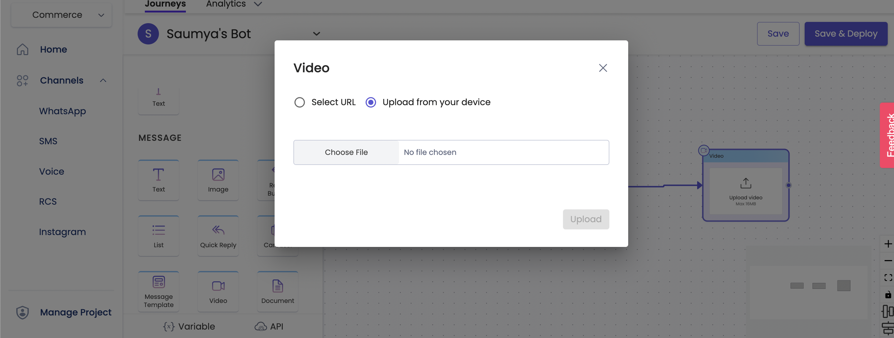Viewport: 894px width, 338px height.
Task: Expand the Saumya's Bot selector
Action: pos(316,34)
